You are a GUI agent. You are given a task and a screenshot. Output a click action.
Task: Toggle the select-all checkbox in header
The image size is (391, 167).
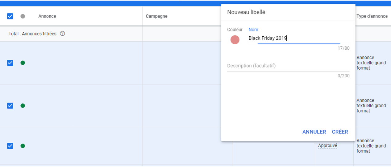(x=10, y=16)
